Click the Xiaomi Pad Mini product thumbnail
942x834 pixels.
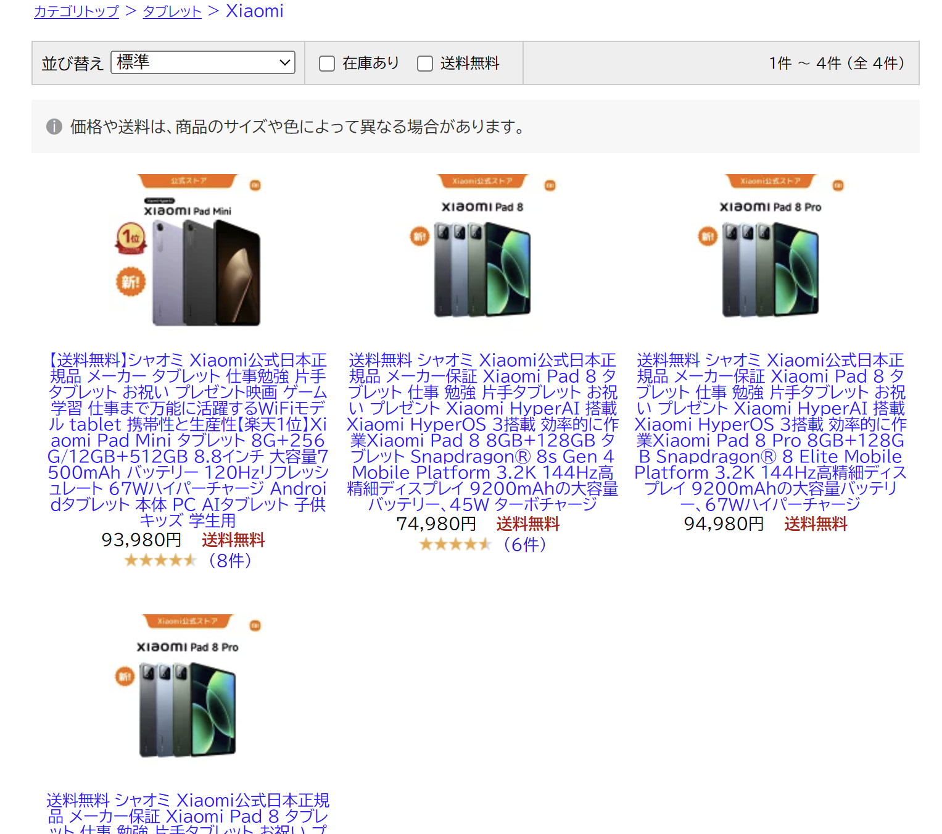click(188, 251)
